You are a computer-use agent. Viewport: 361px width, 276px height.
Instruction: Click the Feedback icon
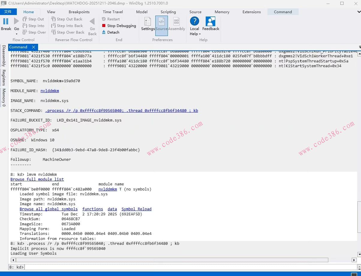[x=210, y=22]
